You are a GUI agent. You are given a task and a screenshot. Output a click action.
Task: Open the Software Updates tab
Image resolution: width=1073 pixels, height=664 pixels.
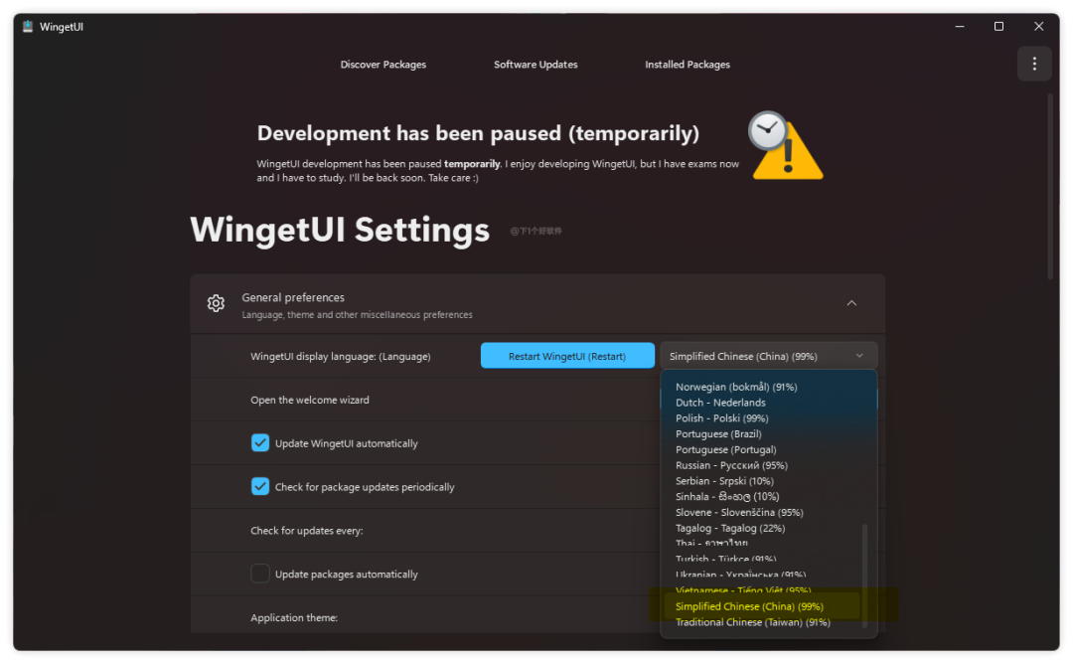click(x=536, y=65)
